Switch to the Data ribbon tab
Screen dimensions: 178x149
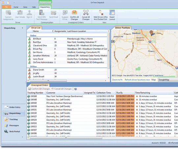pos(25,7)
